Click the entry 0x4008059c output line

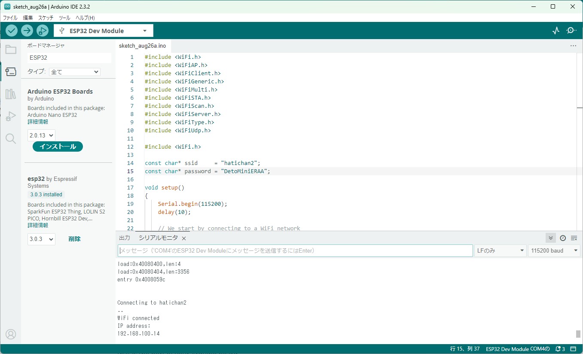[141, 279]
